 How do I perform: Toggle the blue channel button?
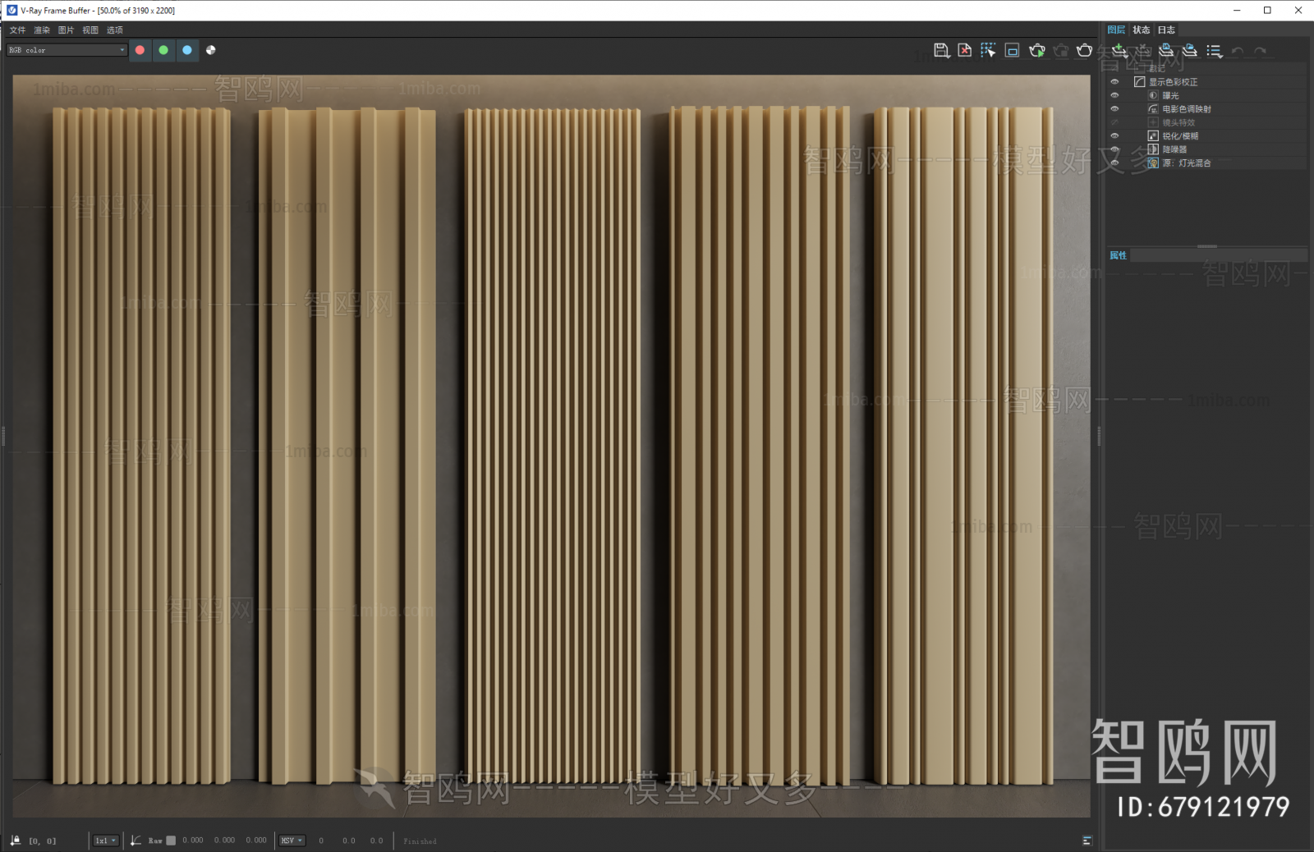point(187,50)
